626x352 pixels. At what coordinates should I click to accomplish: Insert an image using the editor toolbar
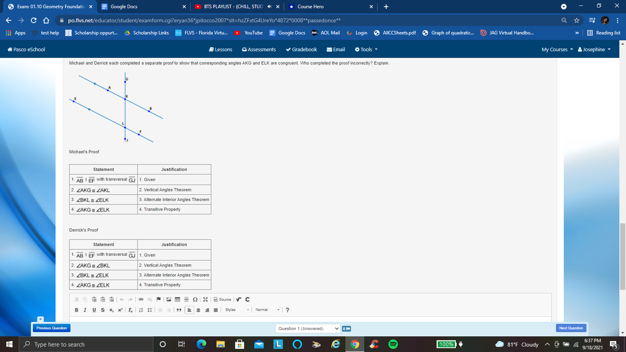click(168, 299)
